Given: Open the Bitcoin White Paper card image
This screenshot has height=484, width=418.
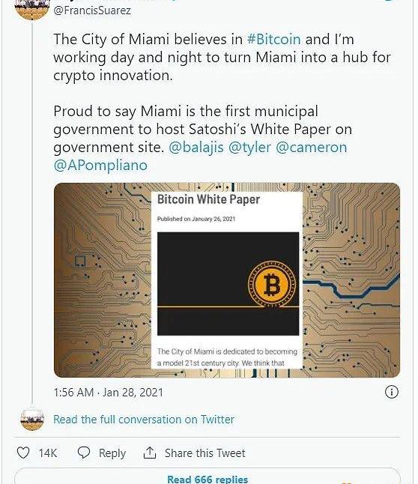Looking at the screenshot, I should [227, 280].
